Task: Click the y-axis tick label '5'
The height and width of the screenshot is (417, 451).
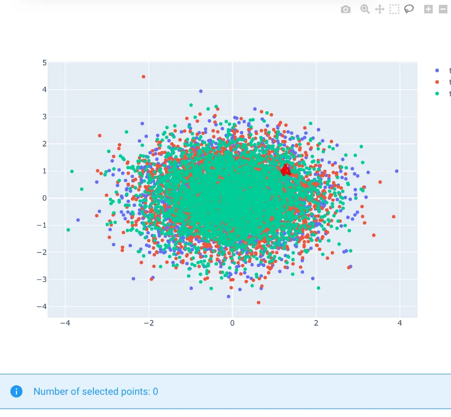Action: (44, 63)
